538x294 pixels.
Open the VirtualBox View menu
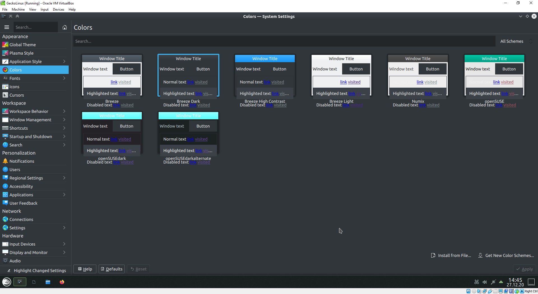click(x=33, y=10)
